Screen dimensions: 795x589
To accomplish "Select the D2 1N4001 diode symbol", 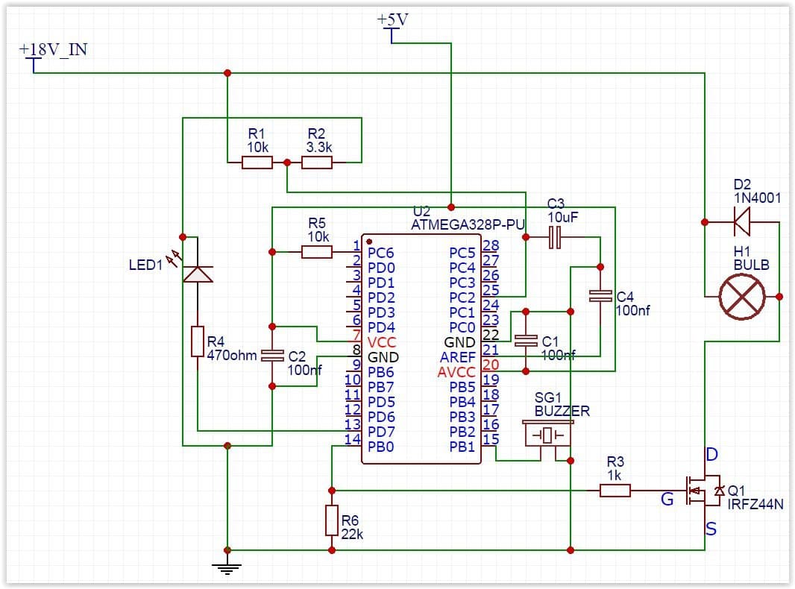I will coord(742,222).
